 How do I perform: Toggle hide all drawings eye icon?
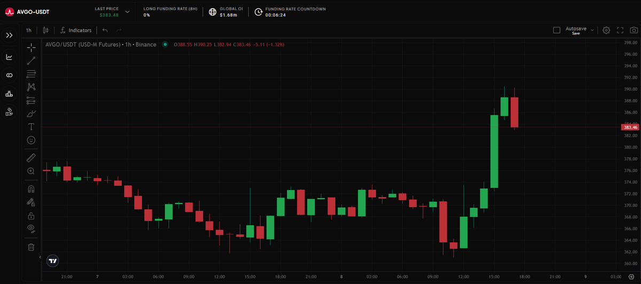coord(31,228)
